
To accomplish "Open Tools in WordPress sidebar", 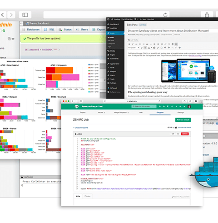I will (x=111, y=79).
